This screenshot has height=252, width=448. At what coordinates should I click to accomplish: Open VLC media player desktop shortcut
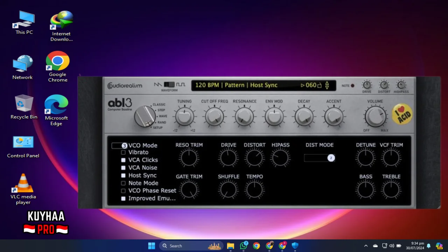(23, 189)
